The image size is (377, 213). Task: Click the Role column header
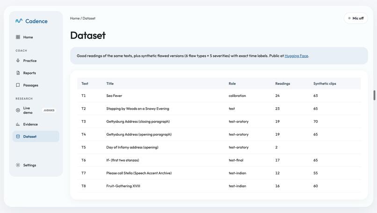click(232, 83)
